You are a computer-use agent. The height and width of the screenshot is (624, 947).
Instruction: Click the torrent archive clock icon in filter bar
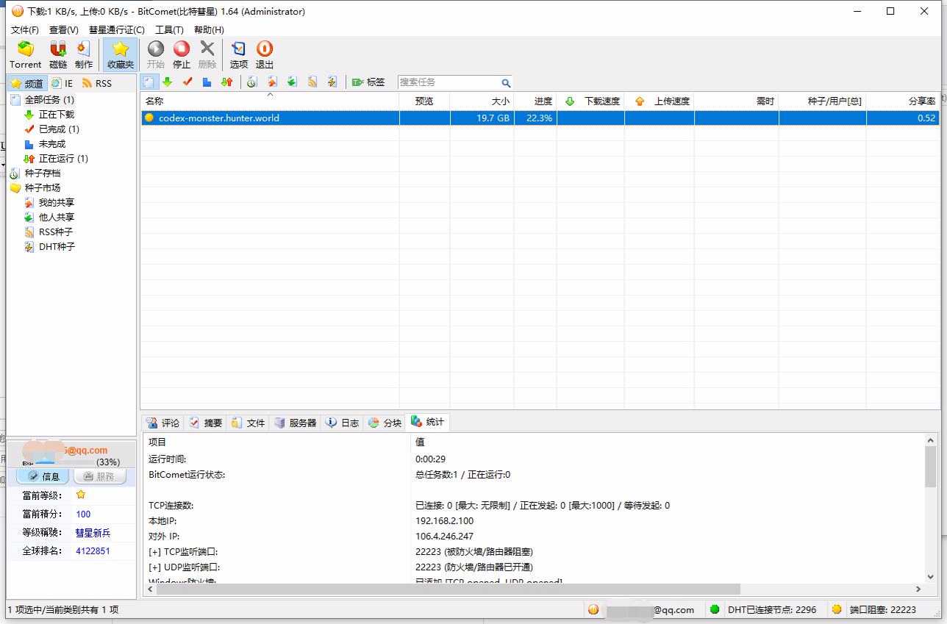coord(251,82)
